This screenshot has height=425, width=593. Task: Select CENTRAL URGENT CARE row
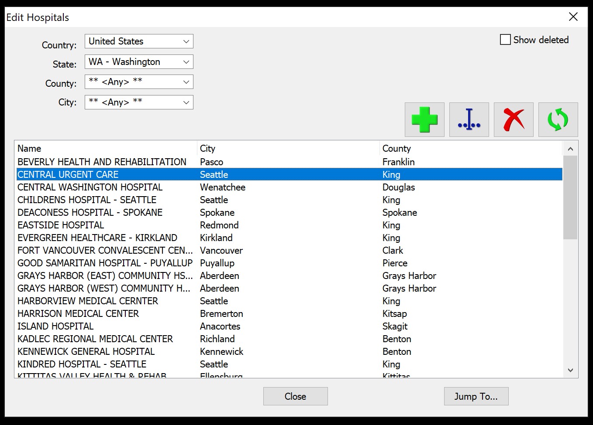289,174
